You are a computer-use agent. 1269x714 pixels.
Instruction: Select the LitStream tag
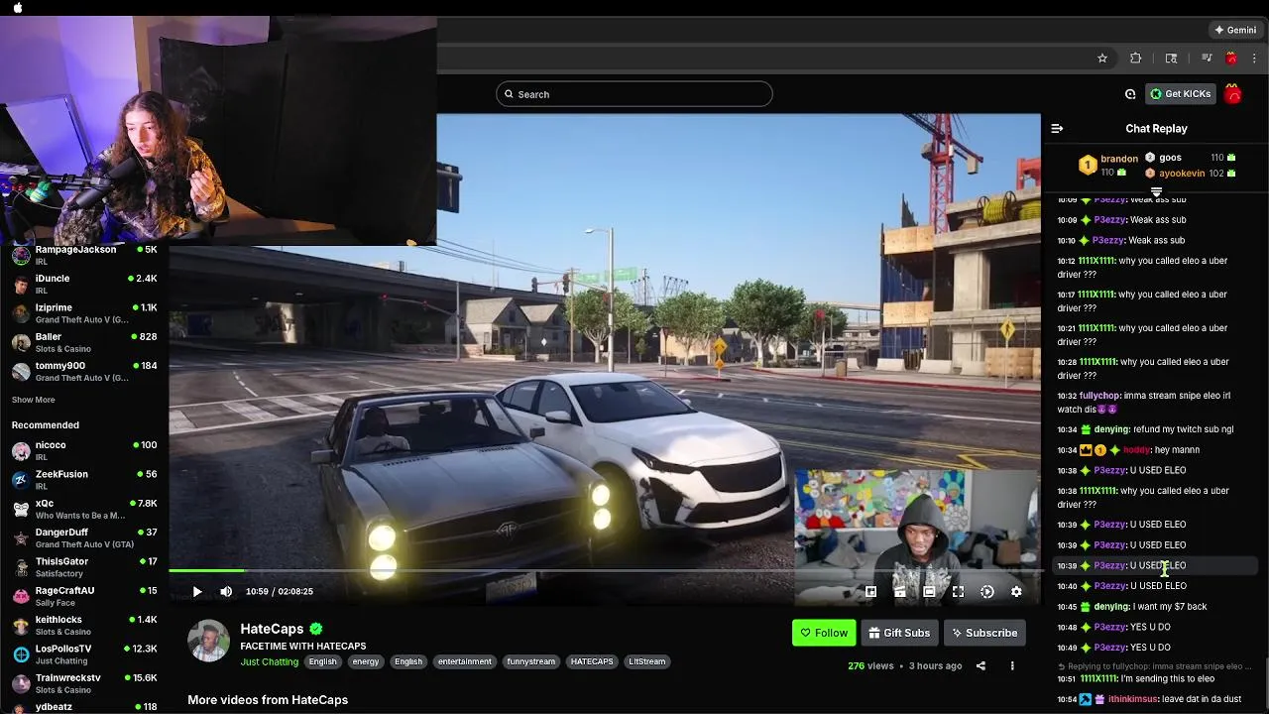click(x=647, y=661)
